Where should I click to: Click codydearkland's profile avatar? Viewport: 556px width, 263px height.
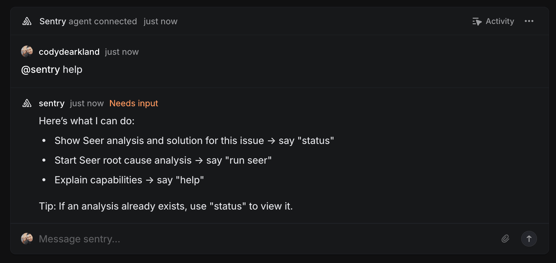(27, 51)
